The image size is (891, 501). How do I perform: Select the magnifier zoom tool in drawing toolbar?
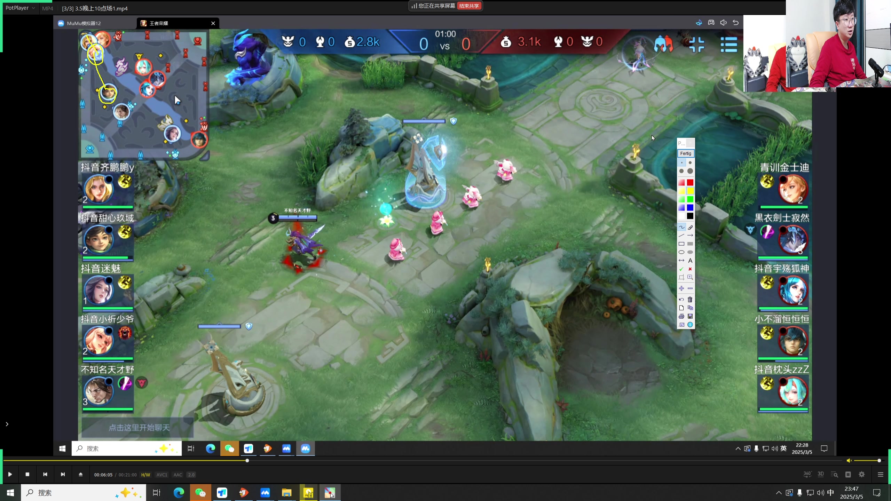(690, 277)
